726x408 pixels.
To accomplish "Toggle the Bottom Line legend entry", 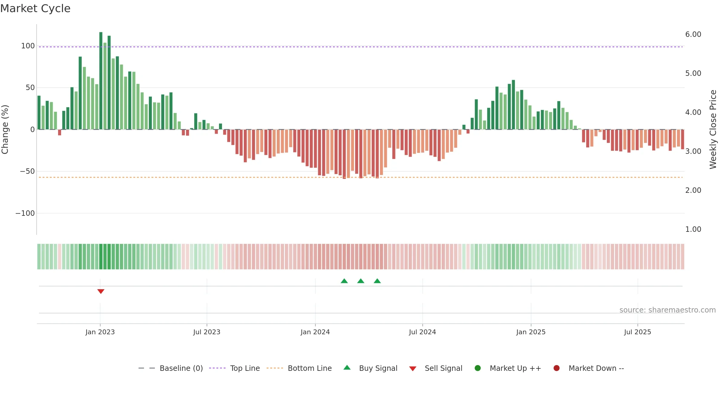I will click(299, 368).
